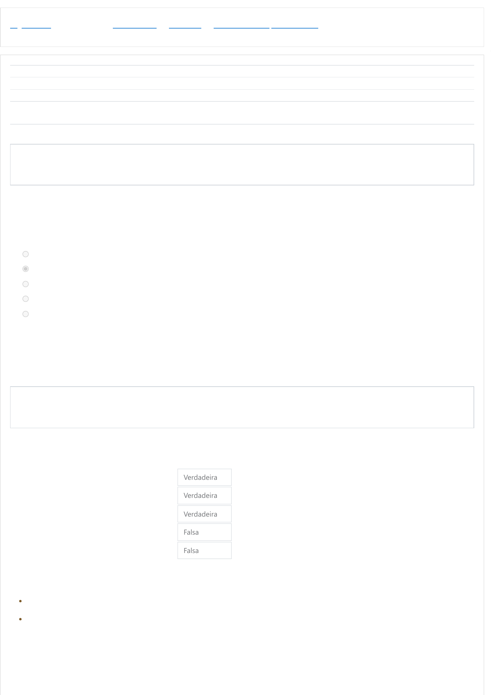
Task: Expand the last Falsa dropdown
Action: (x=204, y=550)
